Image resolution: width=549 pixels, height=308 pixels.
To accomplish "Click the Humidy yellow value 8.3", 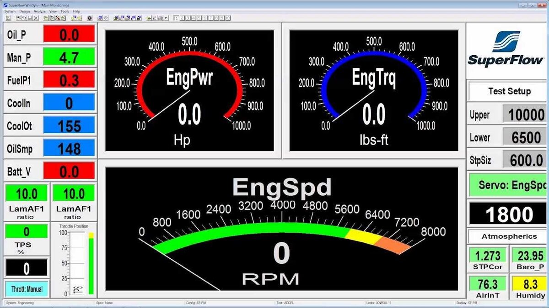I will click(x=530, y=284).
